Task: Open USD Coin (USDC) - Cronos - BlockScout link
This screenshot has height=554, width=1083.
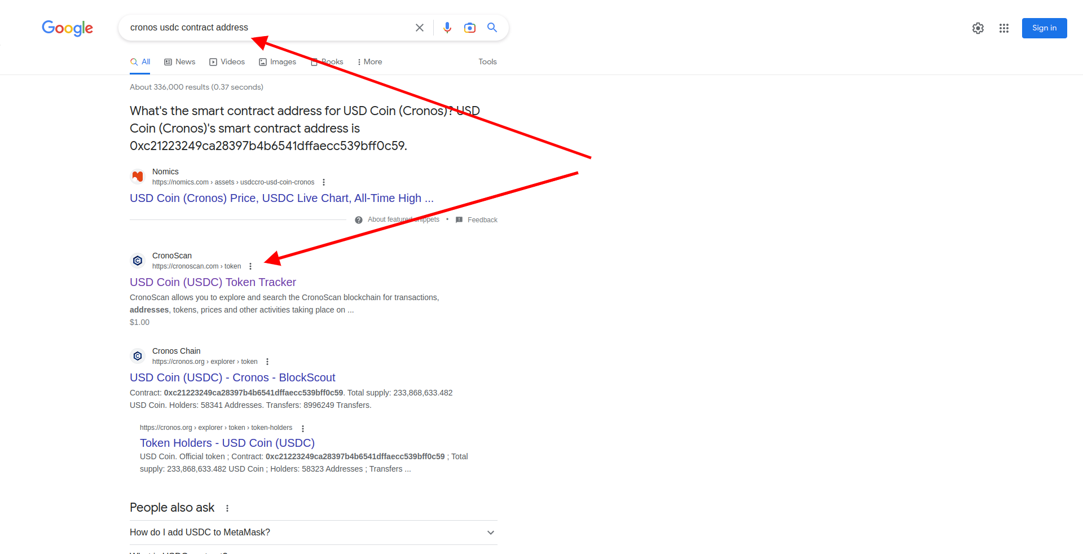Action: pyautogui.click(x=232, y=377)
